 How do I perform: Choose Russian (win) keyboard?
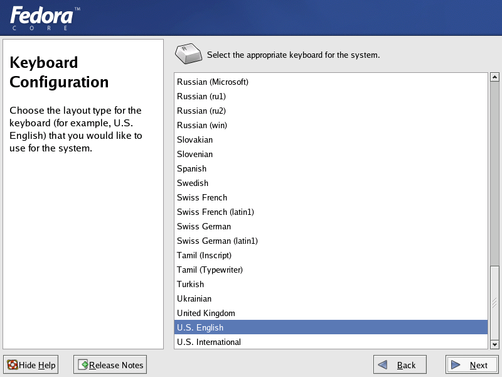(331, 125)
